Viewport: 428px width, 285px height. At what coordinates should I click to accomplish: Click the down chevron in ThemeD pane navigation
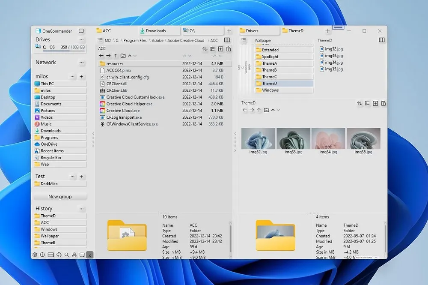(278, 110)
